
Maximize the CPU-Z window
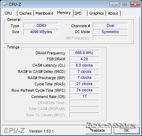(x=125, y=5)
